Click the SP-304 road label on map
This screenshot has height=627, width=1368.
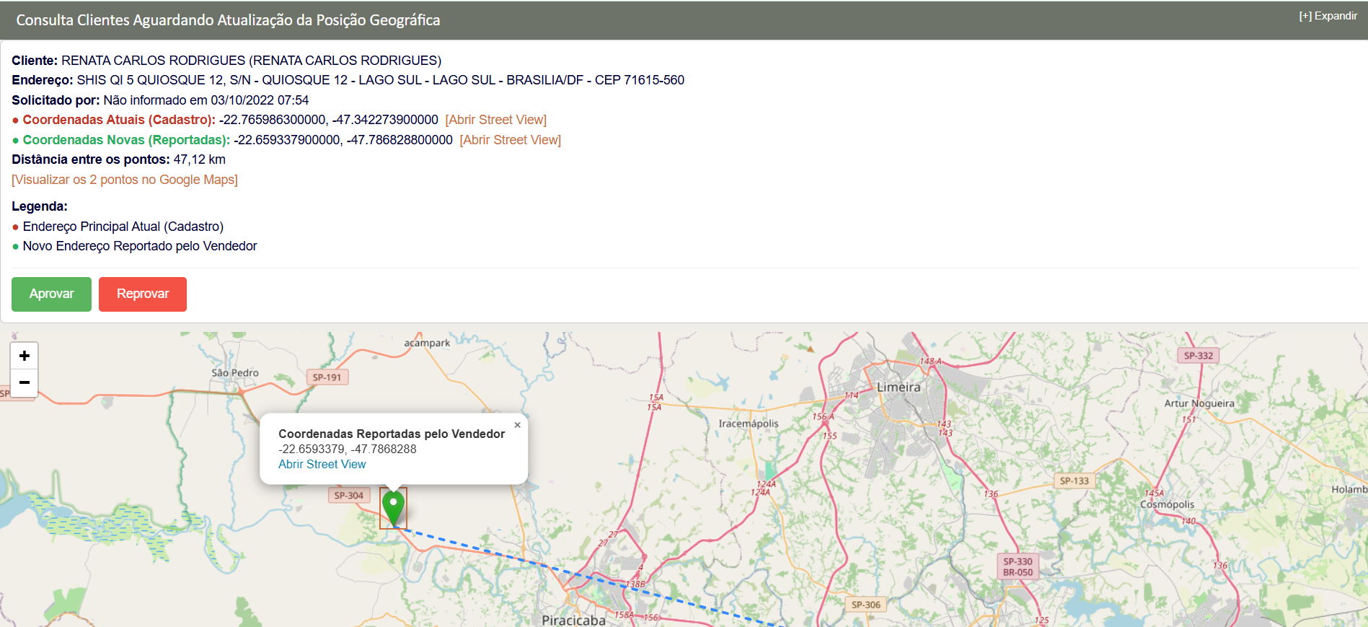point(349,496)
